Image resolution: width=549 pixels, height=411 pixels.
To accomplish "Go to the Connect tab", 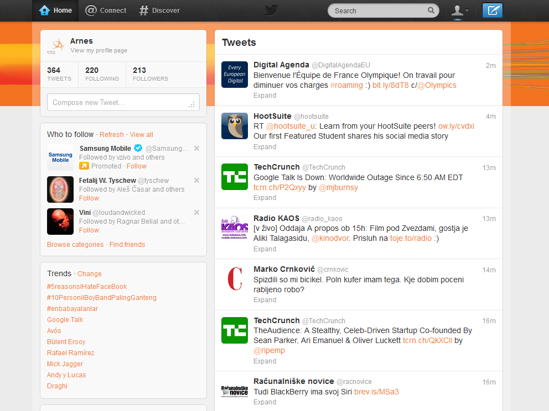I will pyautogui.click(x=106, y=10).
